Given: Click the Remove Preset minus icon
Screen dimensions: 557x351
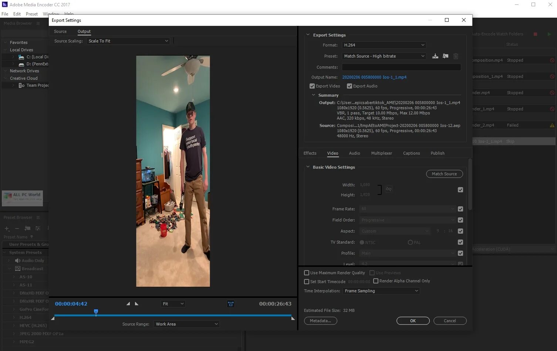Looking at the screenshot, I should coord(17,228).
